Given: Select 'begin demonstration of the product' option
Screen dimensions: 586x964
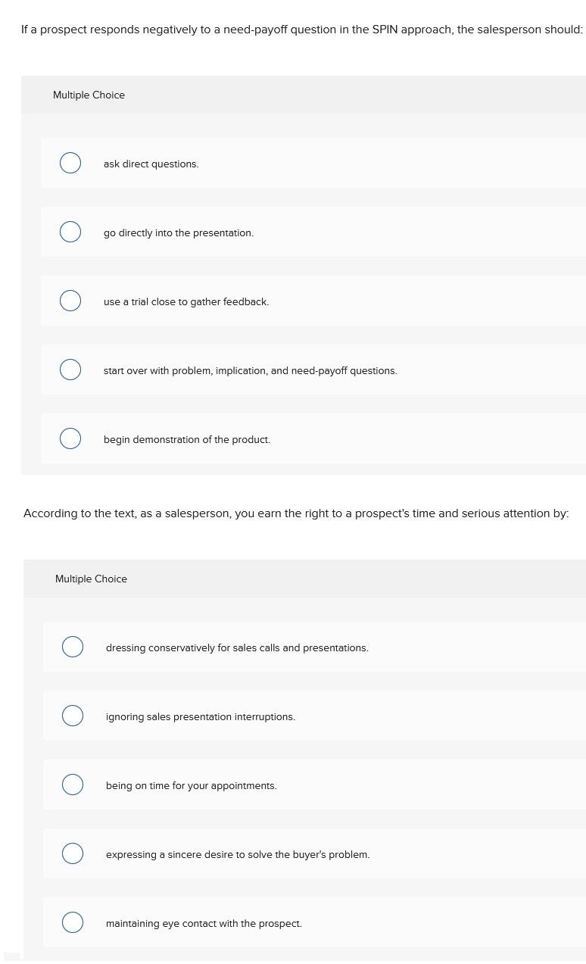Looking at the screenshot, I should 70,438.
